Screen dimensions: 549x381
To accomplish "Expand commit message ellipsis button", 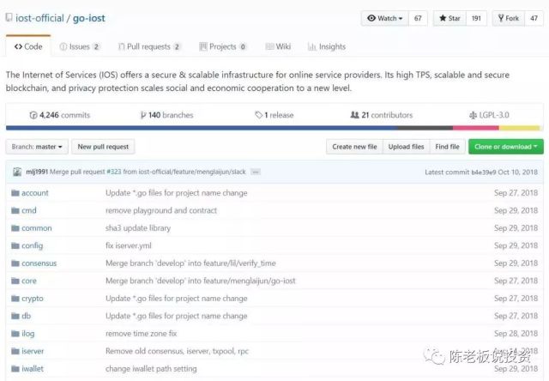I will click(x=256, y=172).
